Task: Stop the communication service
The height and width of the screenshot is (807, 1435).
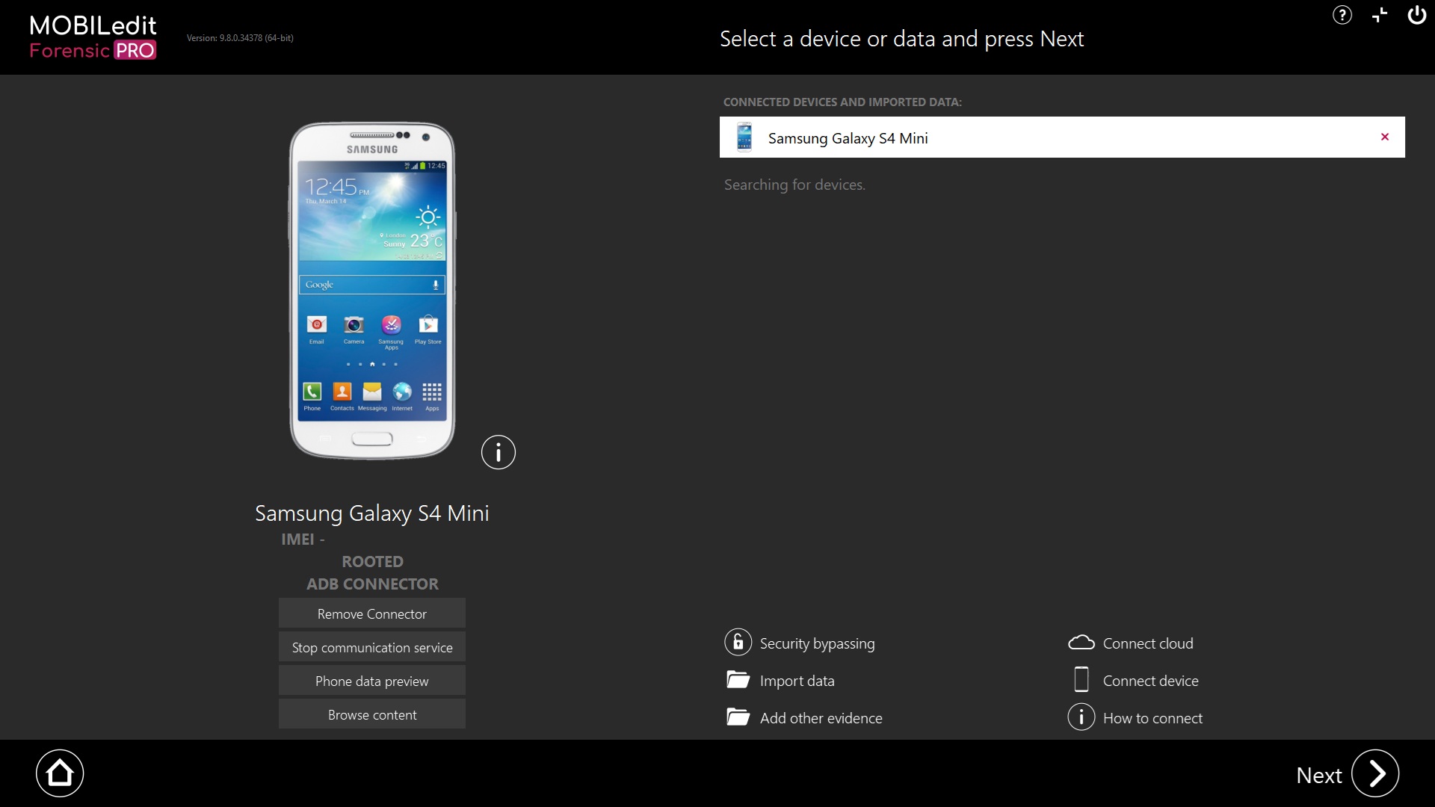Action: (372, 647)
